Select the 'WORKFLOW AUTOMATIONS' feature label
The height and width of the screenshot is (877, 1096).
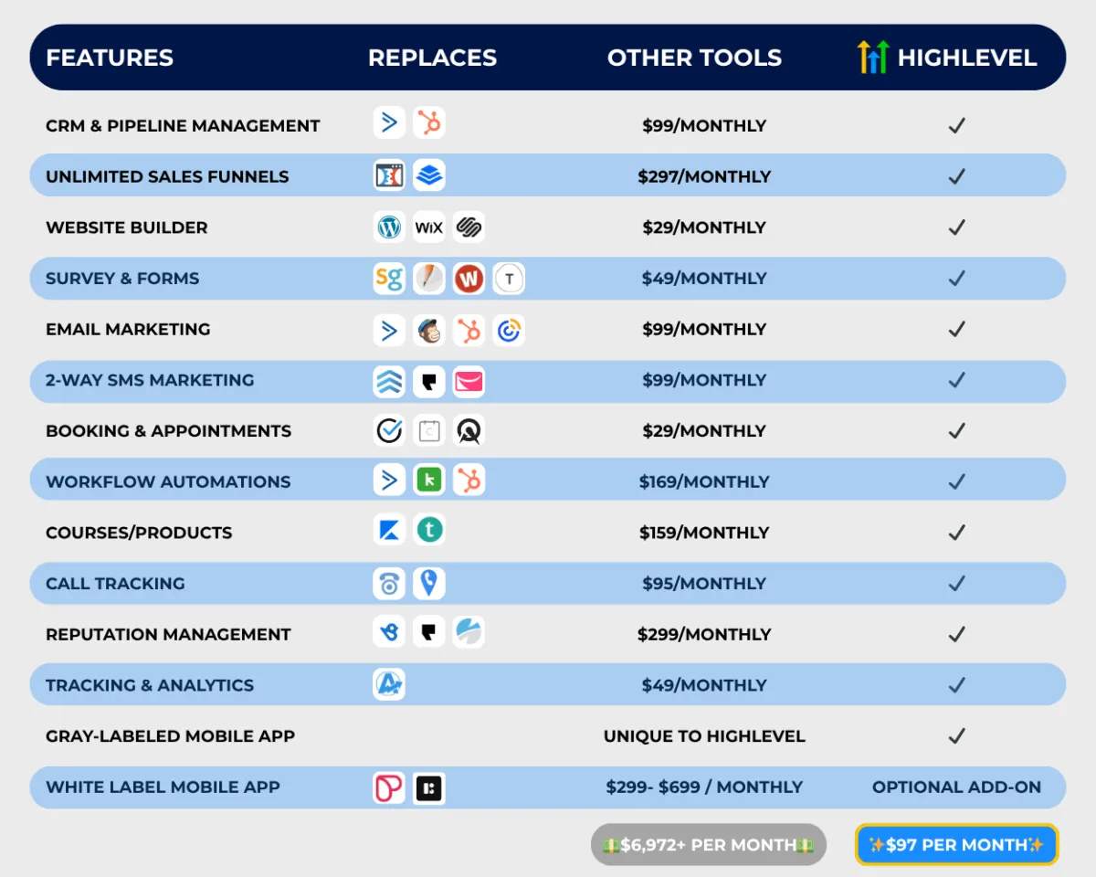coord(168,481)
